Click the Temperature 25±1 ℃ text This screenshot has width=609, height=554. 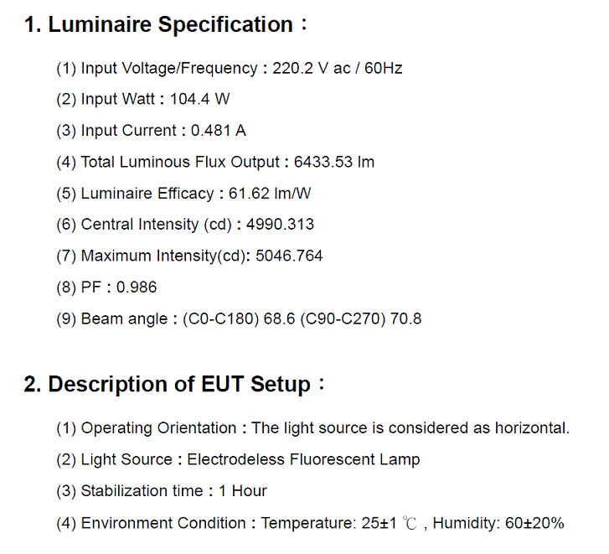point(338,523)
